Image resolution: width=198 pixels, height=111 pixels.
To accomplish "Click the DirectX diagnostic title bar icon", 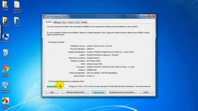I will click(x=44, y=16).
